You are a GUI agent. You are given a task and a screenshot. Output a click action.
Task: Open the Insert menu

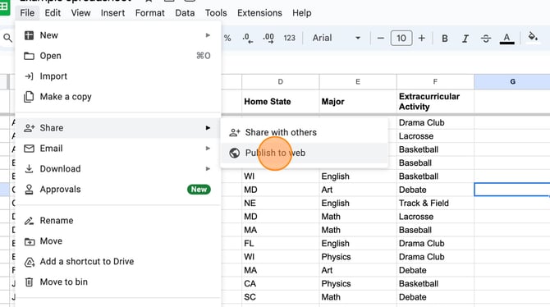pos(112,13)
